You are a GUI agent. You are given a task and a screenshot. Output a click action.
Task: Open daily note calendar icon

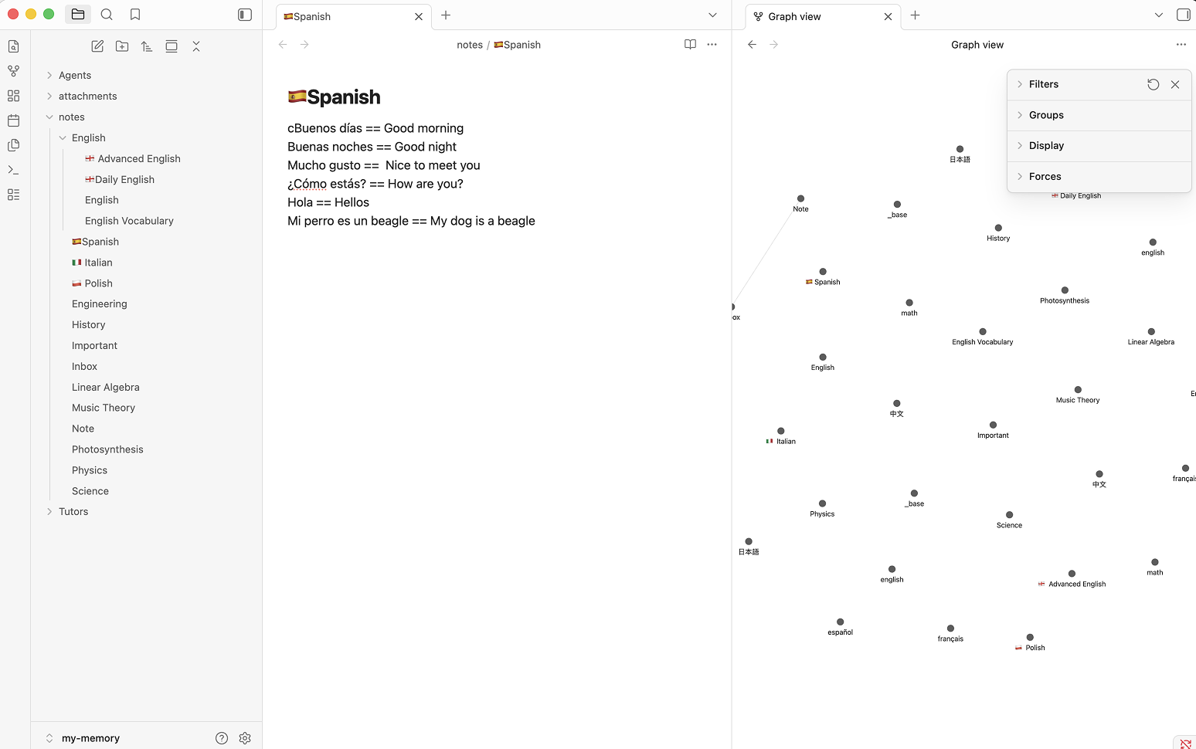13,120
